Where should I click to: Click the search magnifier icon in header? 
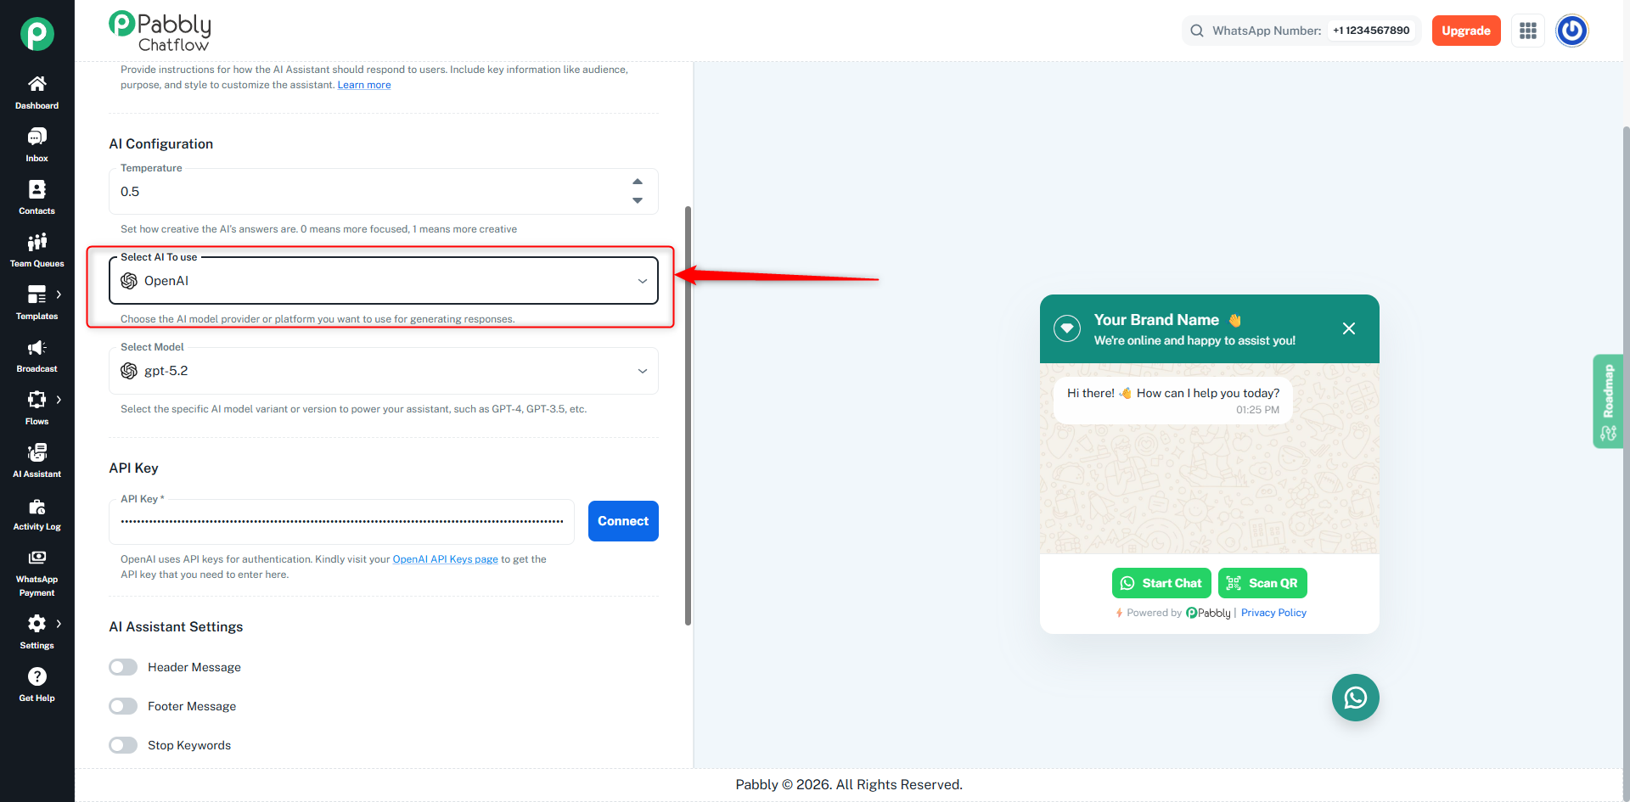(x=1197, y=31)
